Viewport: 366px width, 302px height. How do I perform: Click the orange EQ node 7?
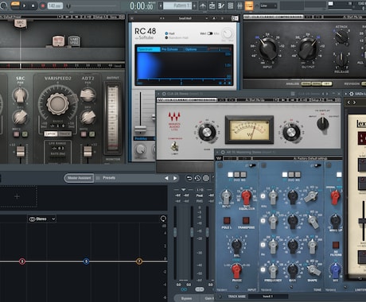click(x=139, y=261)
